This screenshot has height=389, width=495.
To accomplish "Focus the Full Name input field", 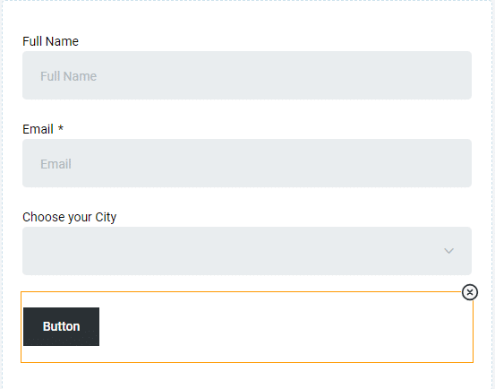I will tap(247, 75).
